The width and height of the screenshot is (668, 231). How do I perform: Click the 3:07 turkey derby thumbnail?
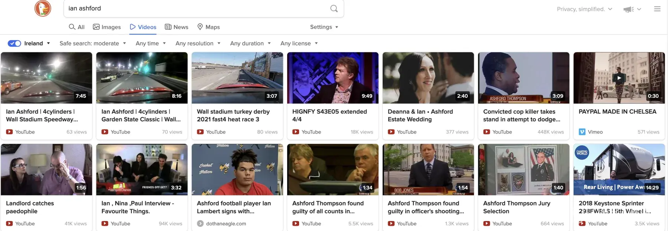coord(237,78)
